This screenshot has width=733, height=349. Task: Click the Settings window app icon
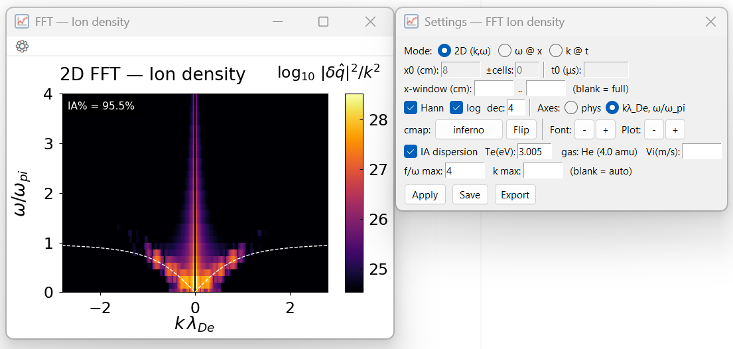[411, 21]
